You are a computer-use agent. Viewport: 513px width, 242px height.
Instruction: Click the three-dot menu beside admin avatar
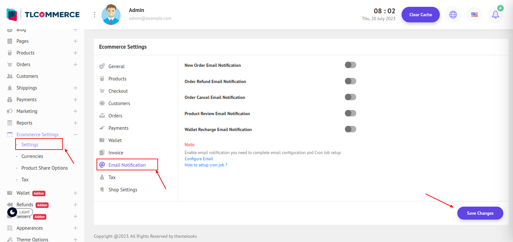[x=94, y=15]
